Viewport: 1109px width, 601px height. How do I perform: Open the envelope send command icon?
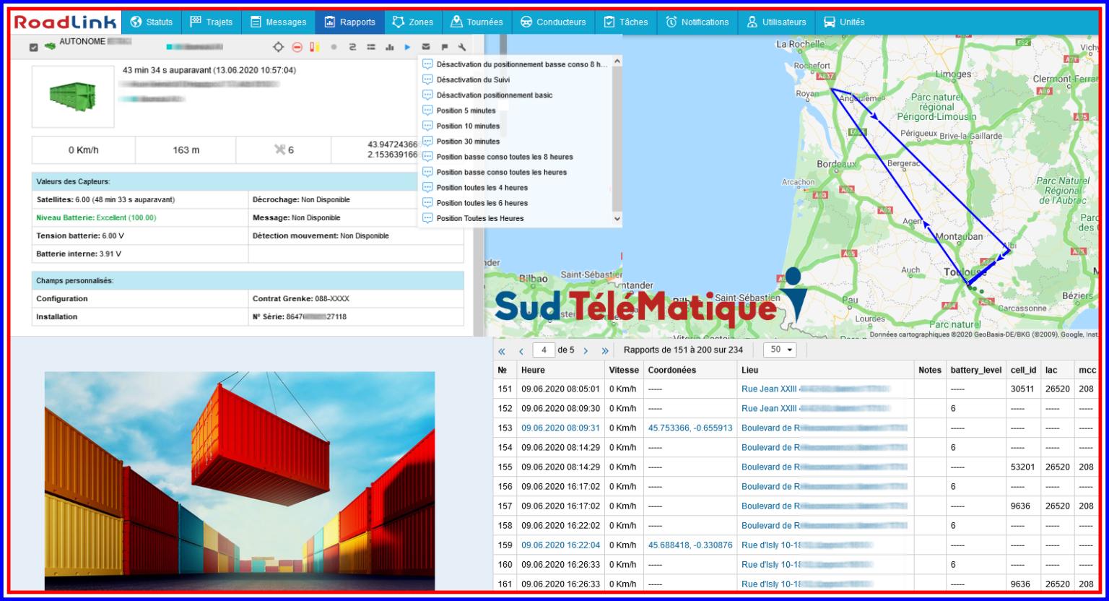[426, 47]
